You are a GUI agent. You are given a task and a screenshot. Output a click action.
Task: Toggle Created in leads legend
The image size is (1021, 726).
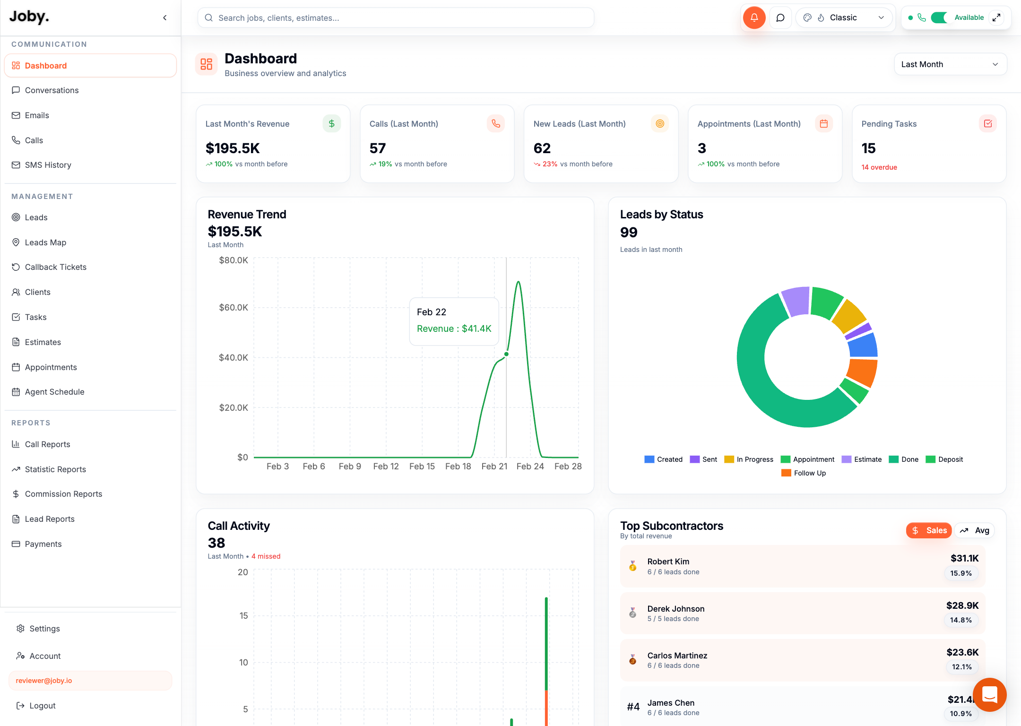(x=663, y=459)
